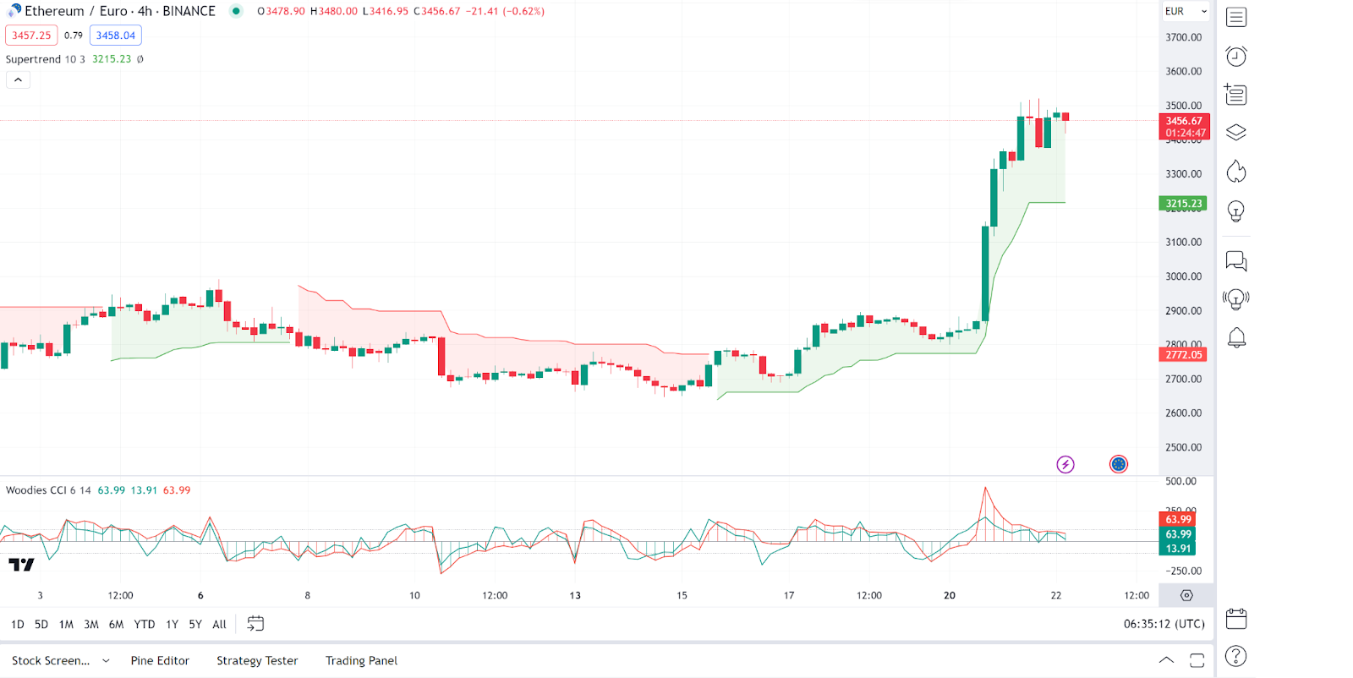Click the 06:35:12 (UTC) timezone clock

click(1164, 624)
